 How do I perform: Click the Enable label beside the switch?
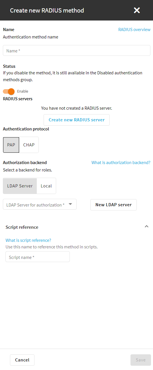(x=23, y=91)
